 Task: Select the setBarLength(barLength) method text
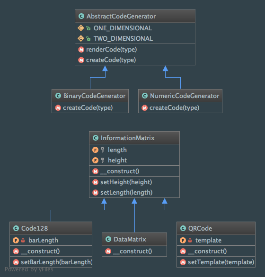pyautogui.click(x=56, y=262)
